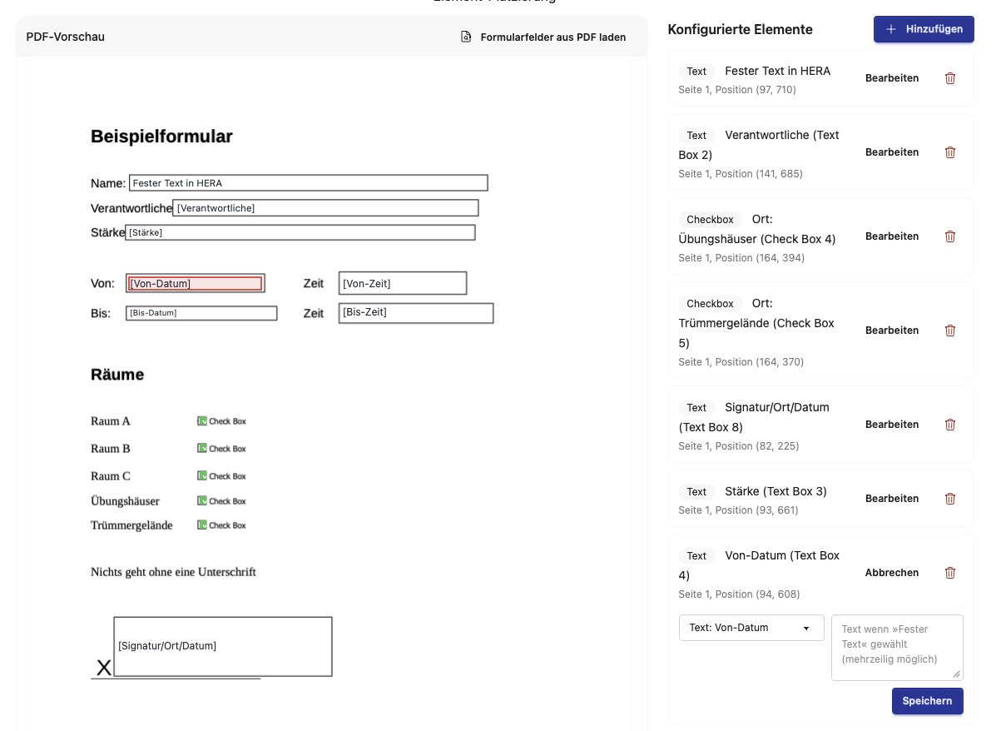Open the Text: Von-Datum dropdown
The height and width of the screenshot is (731, 996).
tap(751, 628)
